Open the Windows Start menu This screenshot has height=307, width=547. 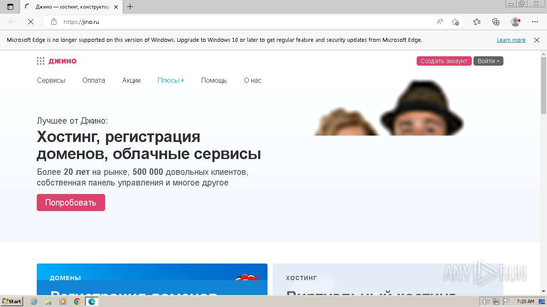coord(12,301)
